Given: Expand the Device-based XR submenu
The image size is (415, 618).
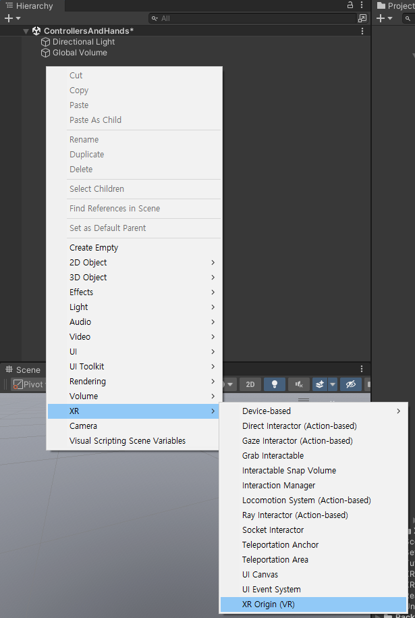Looking at the screenshot, I should pyautogui.click(x=314, y=411).
